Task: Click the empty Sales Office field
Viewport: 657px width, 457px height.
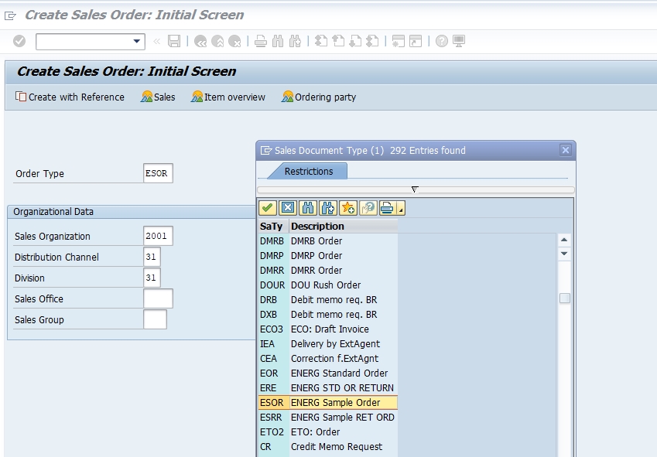Action: [x=158, y=298]
